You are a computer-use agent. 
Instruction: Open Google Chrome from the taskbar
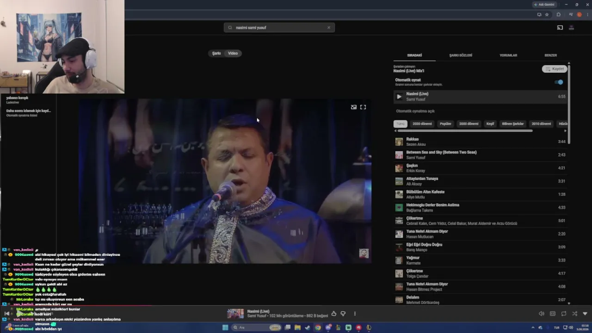click(318, 327)
